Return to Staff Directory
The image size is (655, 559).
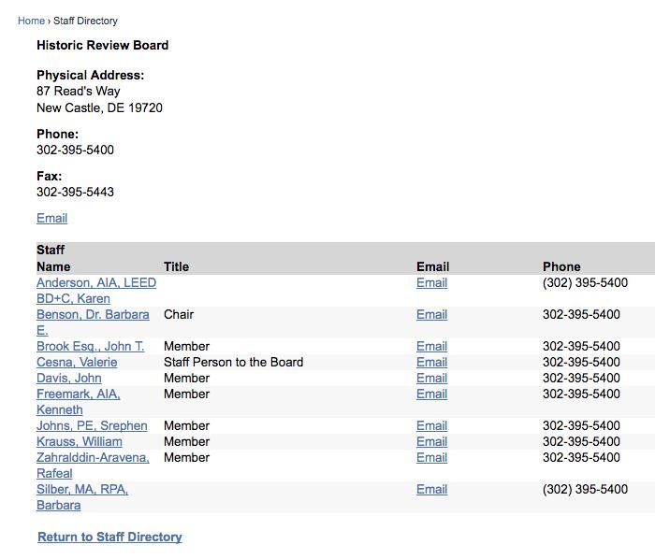click(109, 537)
